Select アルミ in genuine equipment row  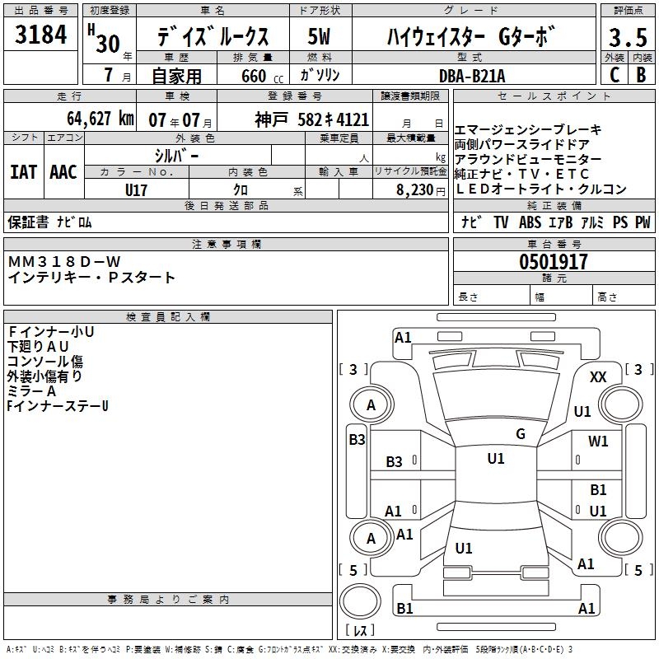click(x=592, y=222)
